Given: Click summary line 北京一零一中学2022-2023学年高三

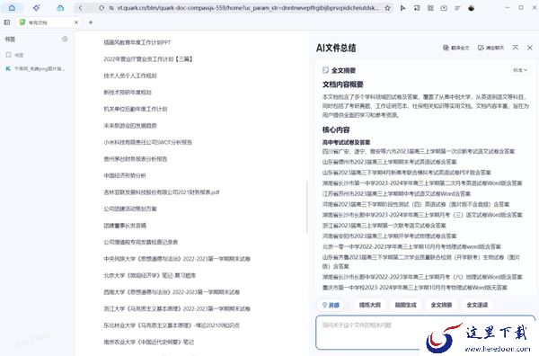Looking at the screenshot, I should coord(411,246).
